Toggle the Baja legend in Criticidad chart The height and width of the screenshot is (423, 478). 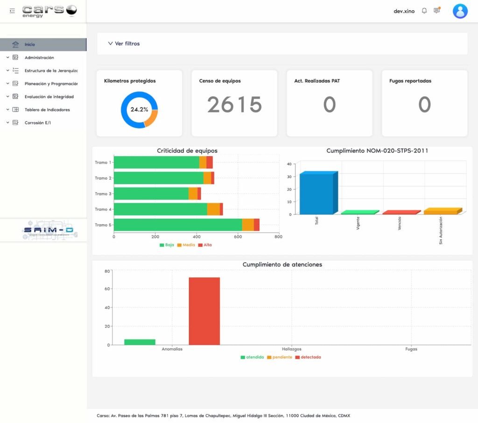point(167,245)
